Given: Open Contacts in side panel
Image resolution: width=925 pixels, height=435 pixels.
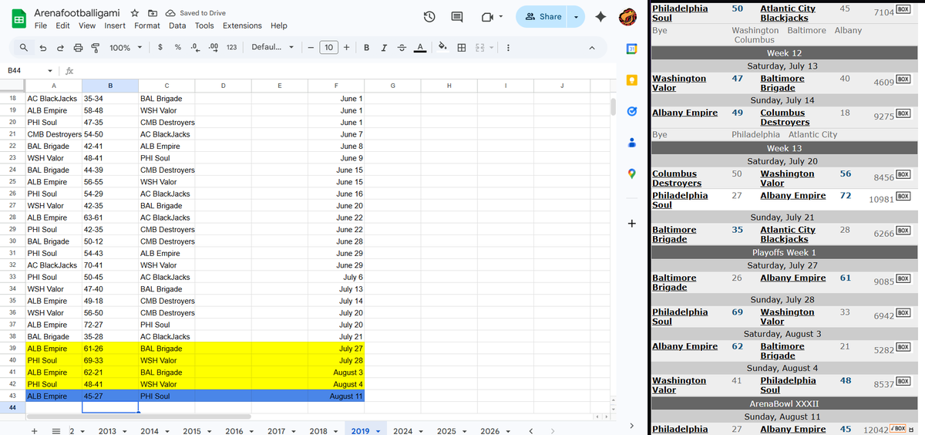Looking at the screenshot, I should point(631,143).
